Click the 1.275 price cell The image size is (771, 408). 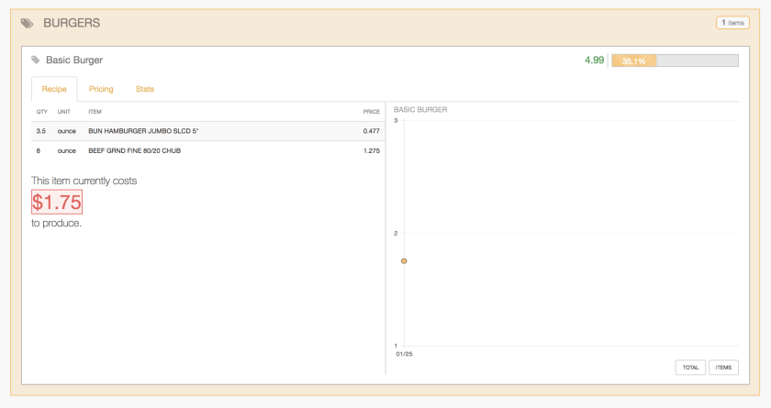[x=371, y=150]
